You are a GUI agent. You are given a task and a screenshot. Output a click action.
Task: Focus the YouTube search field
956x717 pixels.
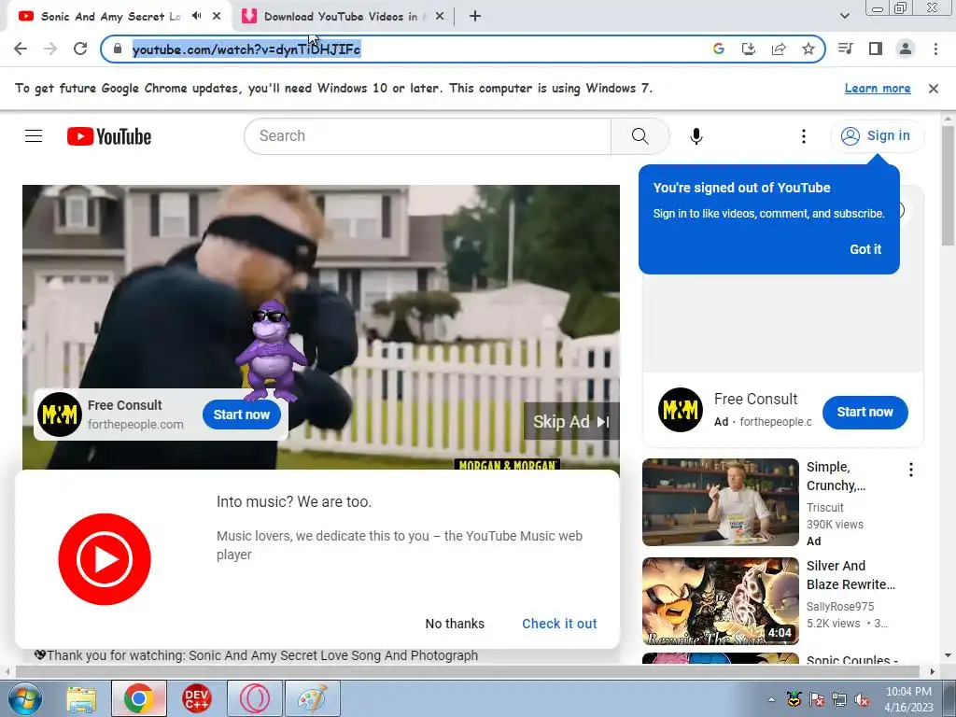coord(427,136)
